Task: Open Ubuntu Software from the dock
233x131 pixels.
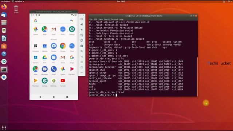Action: tap(4, 46)
